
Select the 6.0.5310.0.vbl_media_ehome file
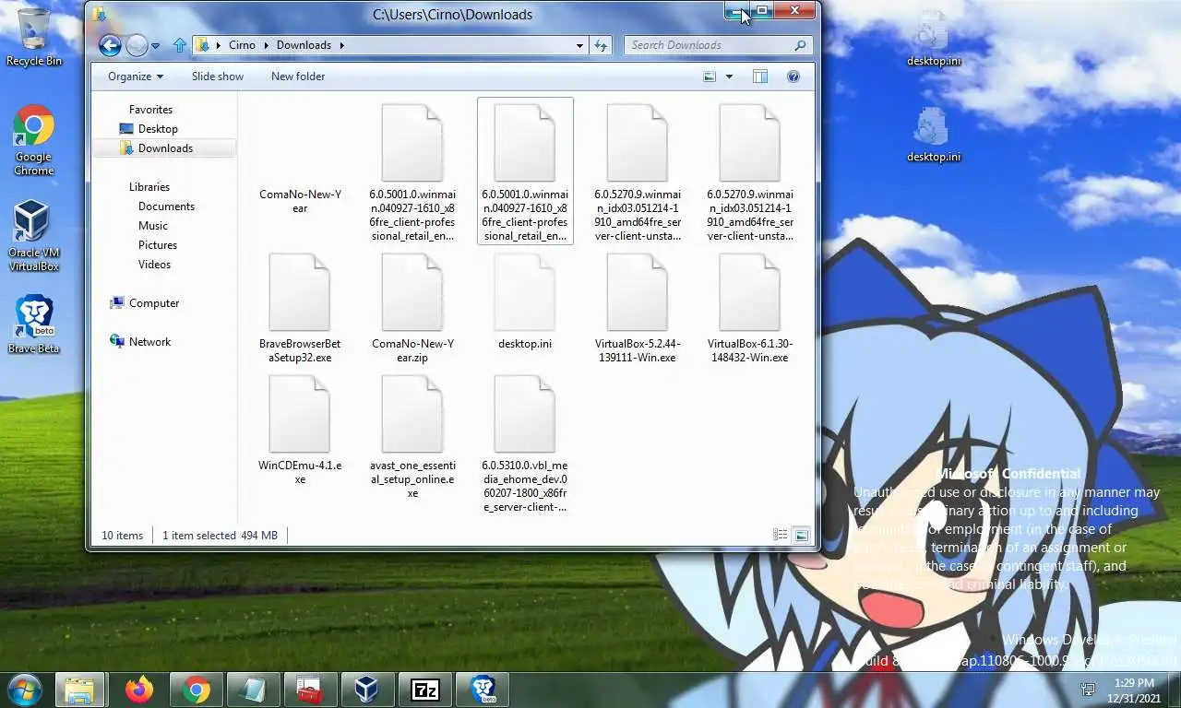tap(525, 444)
